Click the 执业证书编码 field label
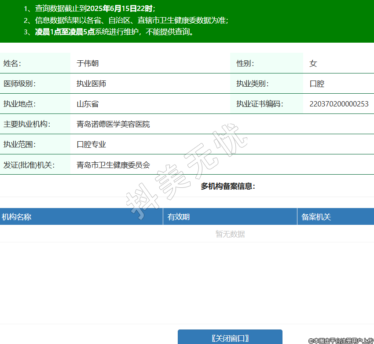This screenshot has width=374, height=344. coord(260,104)
